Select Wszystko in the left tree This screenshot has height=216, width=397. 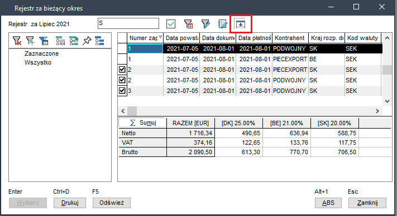click(x=38, y=62)
